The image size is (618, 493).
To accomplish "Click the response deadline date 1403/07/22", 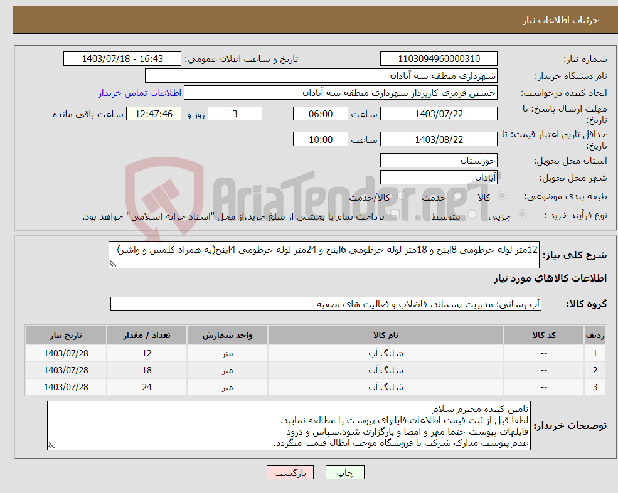I will click(x=439, y=114).
